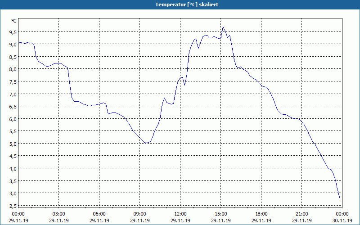Click the 00:00 time label for 30.11.19
Image resolution: width=360 pixels, height=225 pixels.
(342, 214)
